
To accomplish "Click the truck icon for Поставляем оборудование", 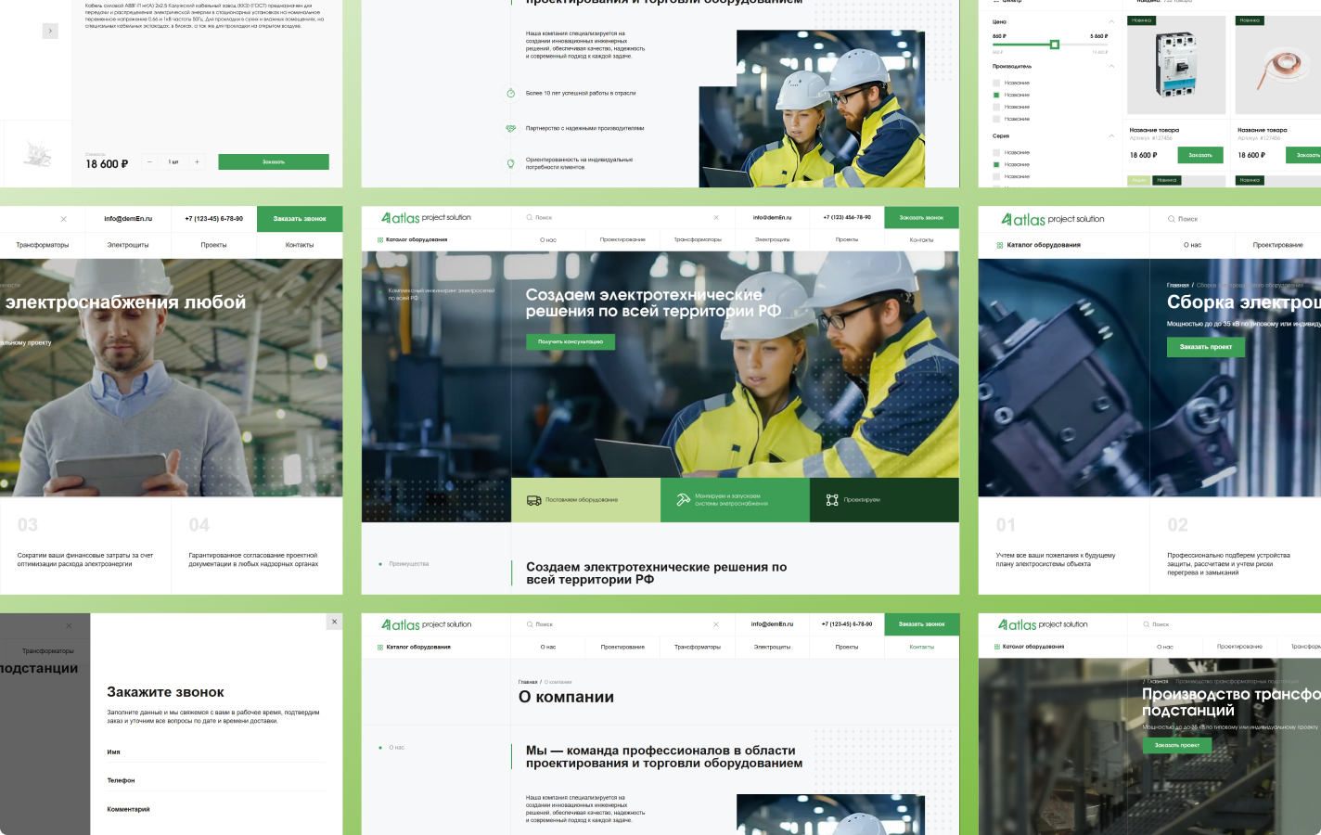I will (533, 500).
